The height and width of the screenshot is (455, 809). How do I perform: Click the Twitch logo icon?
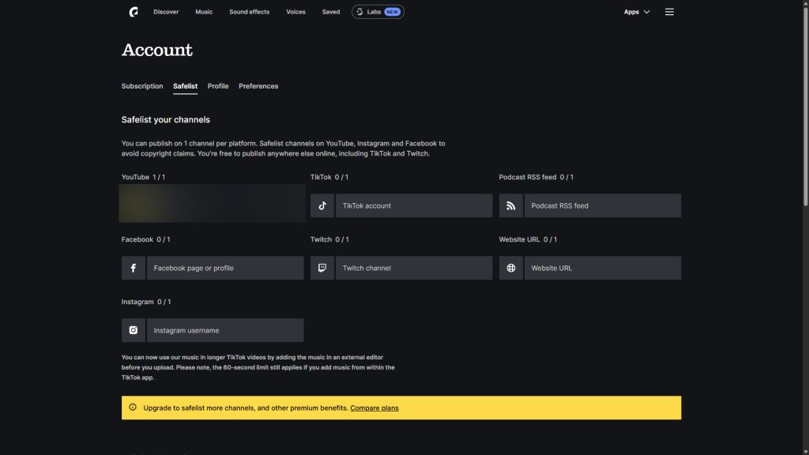coord(322,269)
